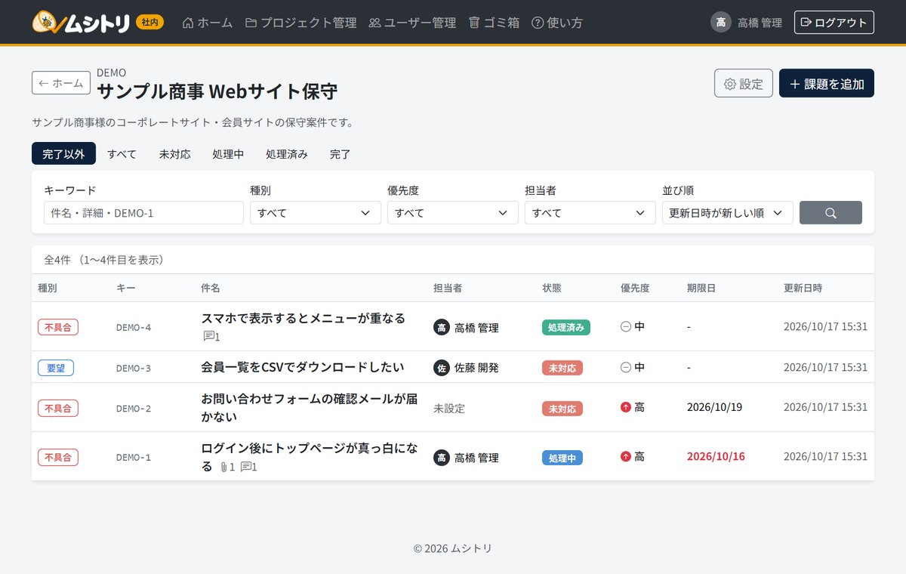Viewport: 906px width, 574px height.
Task: Click medium priority icon on DEMO-3
Action: point(625,367)
